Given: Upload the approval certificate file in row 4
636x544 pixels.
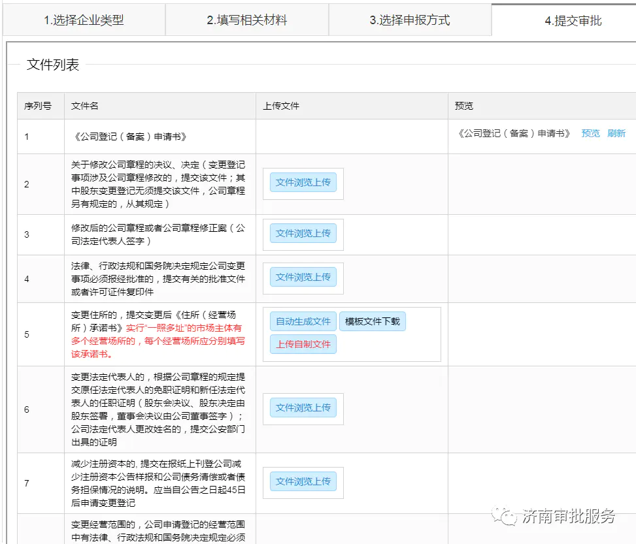Looking at the screenshot, I should pyautogui.click(x=303, y=278).
